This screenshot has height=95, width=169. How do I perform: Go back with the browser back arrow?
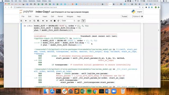[6, 7]
